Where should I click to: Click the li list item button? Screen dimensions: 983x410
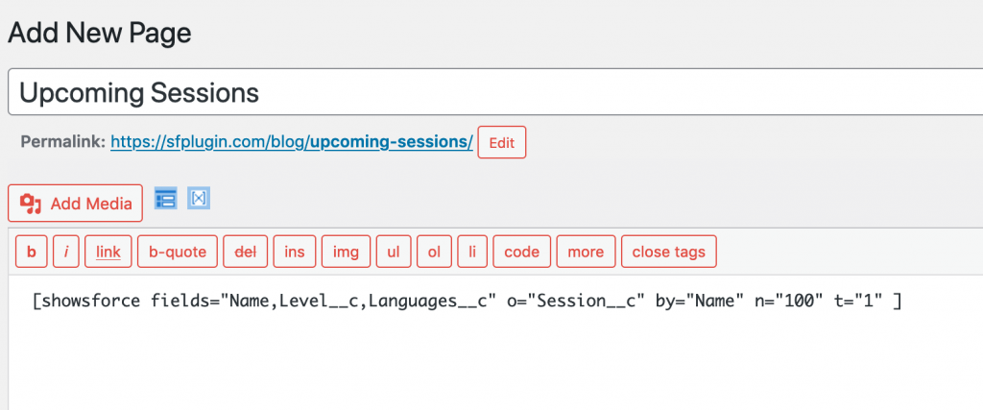point(472,252)
